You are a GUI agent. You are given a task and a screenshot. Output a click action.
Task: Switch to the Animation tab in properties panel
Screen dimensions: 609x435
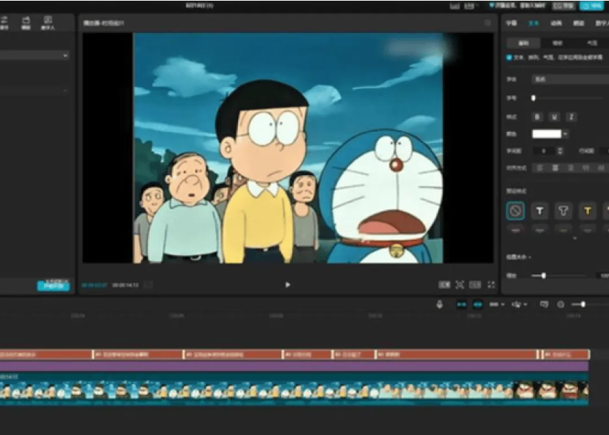(x=556, y=23)
